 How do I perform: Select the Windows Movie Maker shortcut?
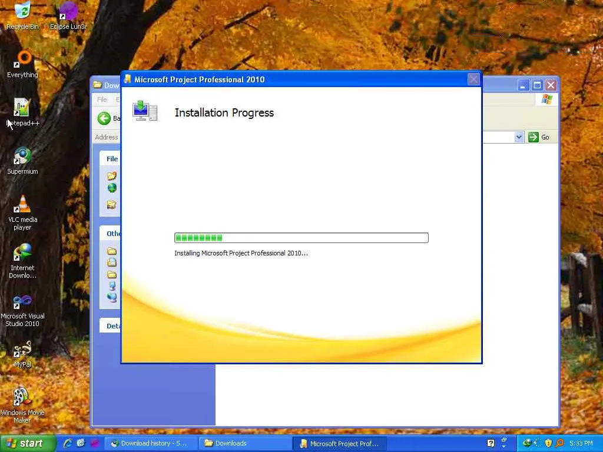coord(22,406)
